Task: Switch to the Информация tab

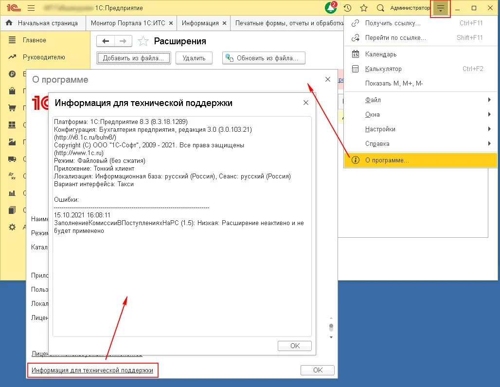Action: (x=200, y=23)
